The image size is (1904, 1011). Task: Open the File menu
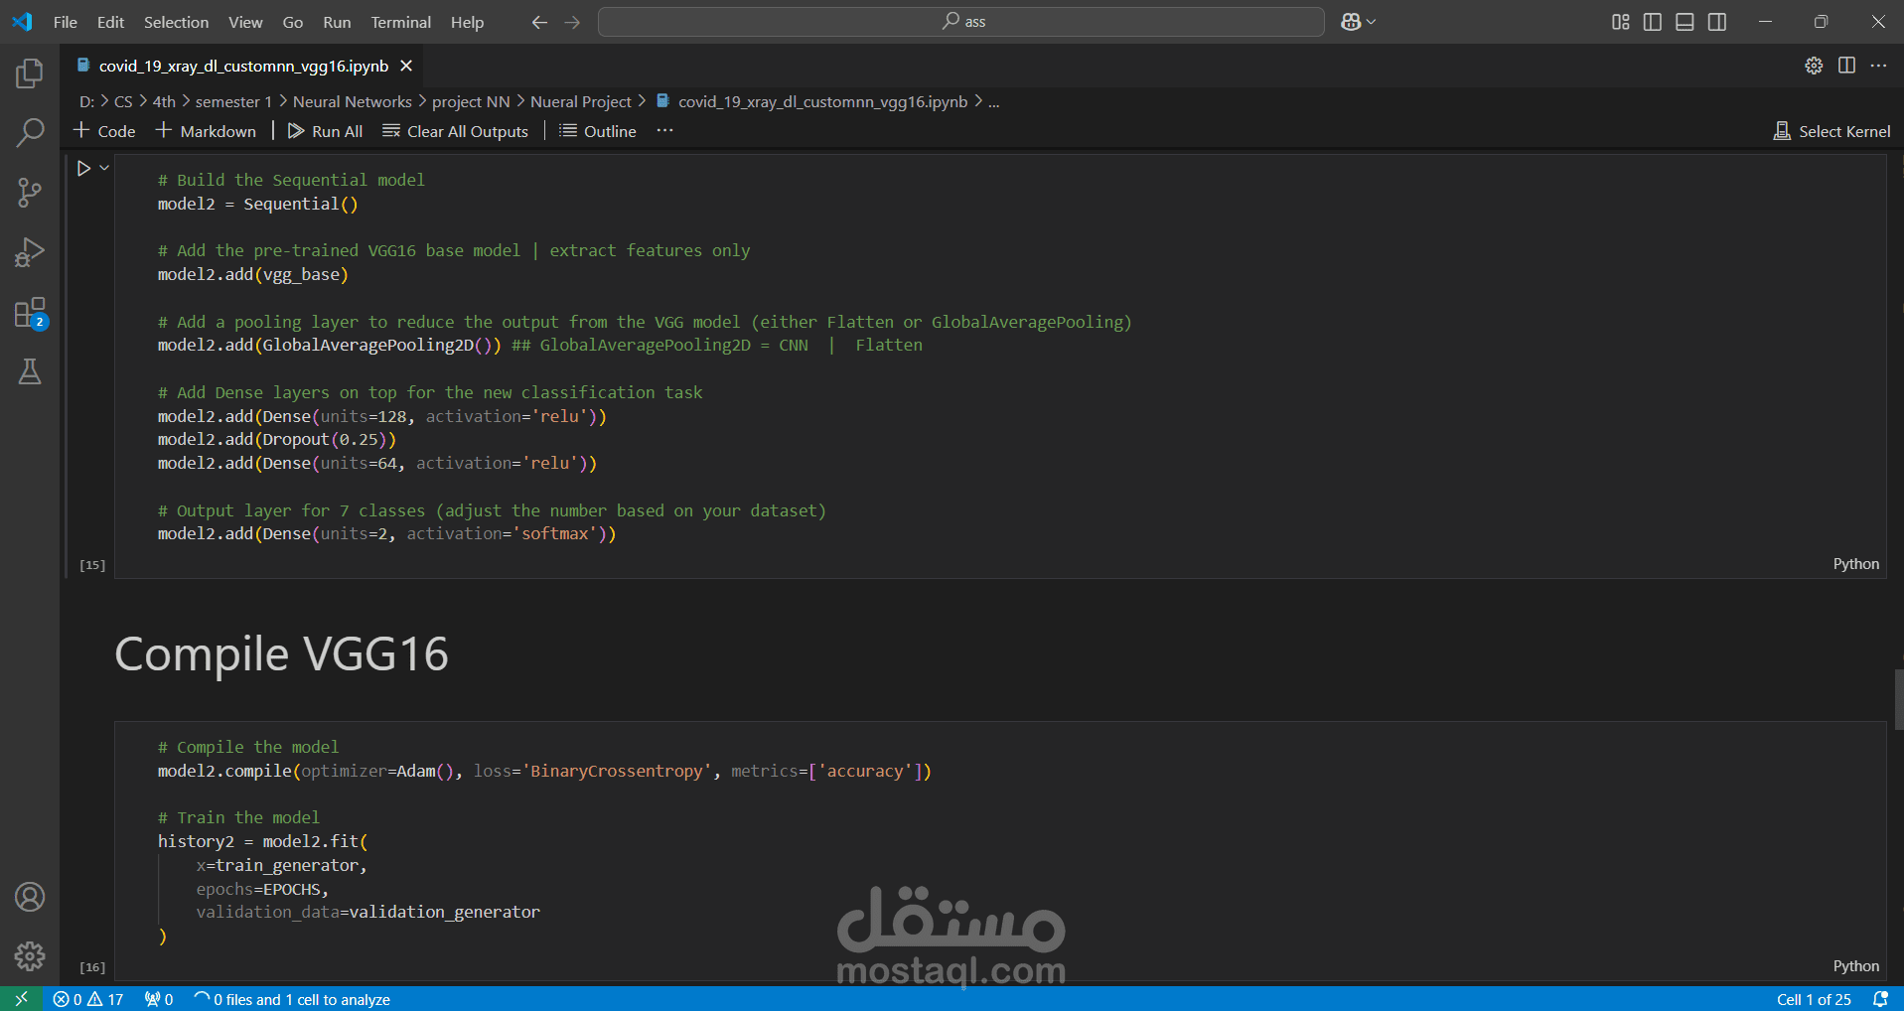[66, 22]
